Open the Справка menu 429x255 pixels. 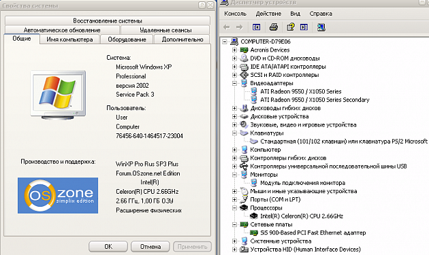pyautogui.click(x=321, y=14)
